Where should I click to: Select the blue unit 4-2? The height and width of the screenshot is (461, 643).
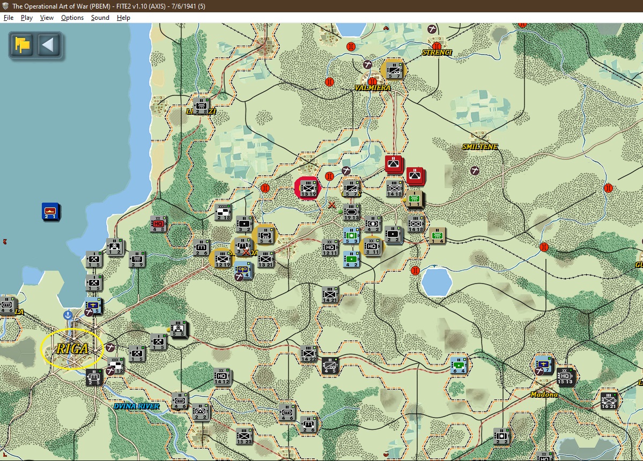click(351, 259)
